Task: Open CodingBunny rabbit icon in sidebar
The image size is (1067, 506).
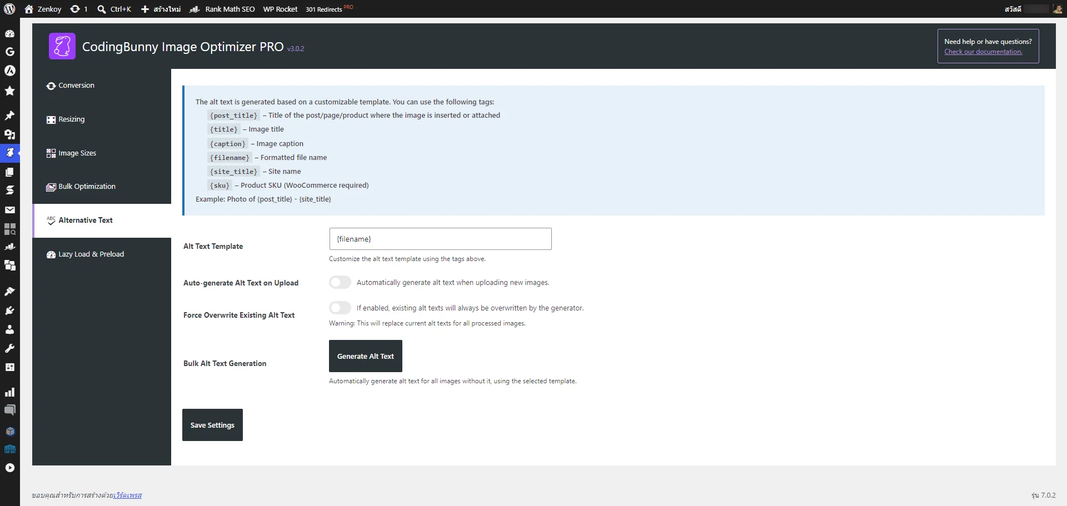Action: [9, 152]
